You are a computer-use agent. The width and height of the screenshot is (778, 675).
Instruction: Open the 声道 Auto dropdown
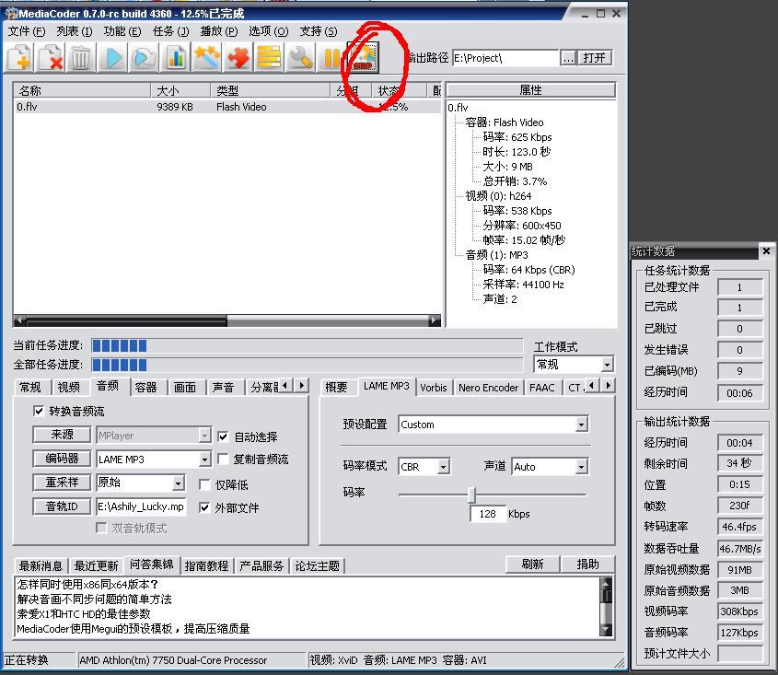click(580, 467)
